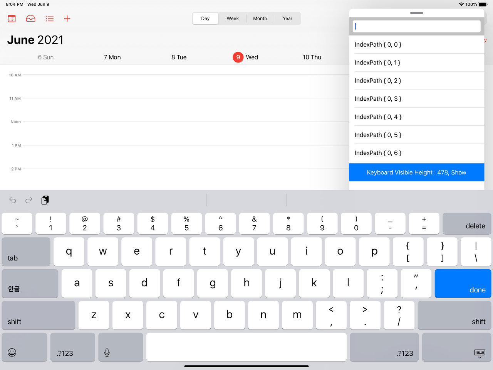This screenshot has height=370, width=493.
Task: Select Monday June 7
Action: 112,57
